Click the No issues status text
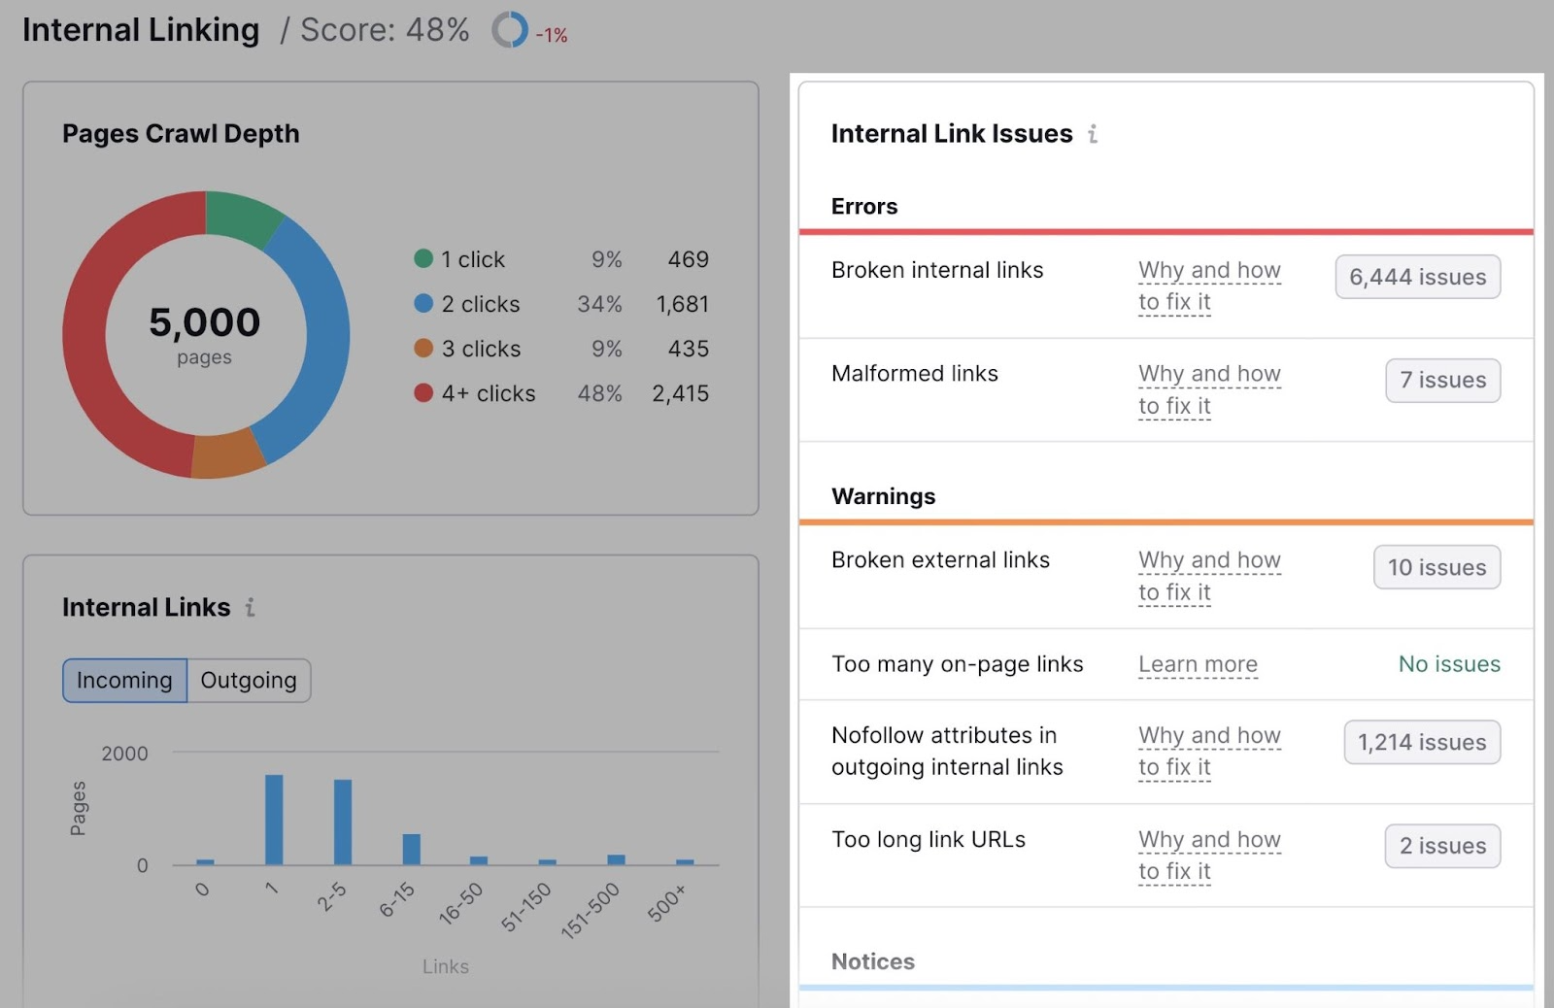1554x1008 pixels. (x=1449, y=664)
